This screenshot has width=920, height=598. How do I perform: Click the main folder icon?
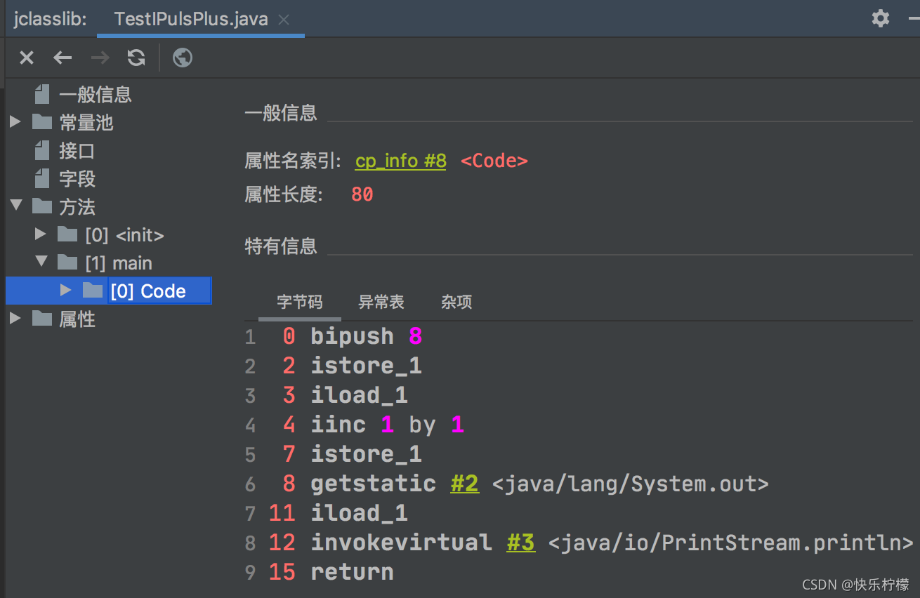coord(67,263)
